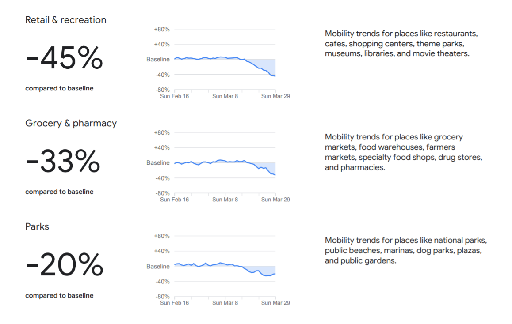Select the large -20% figure
This screenshot has width=512, height=324.
tap(65, 266)
